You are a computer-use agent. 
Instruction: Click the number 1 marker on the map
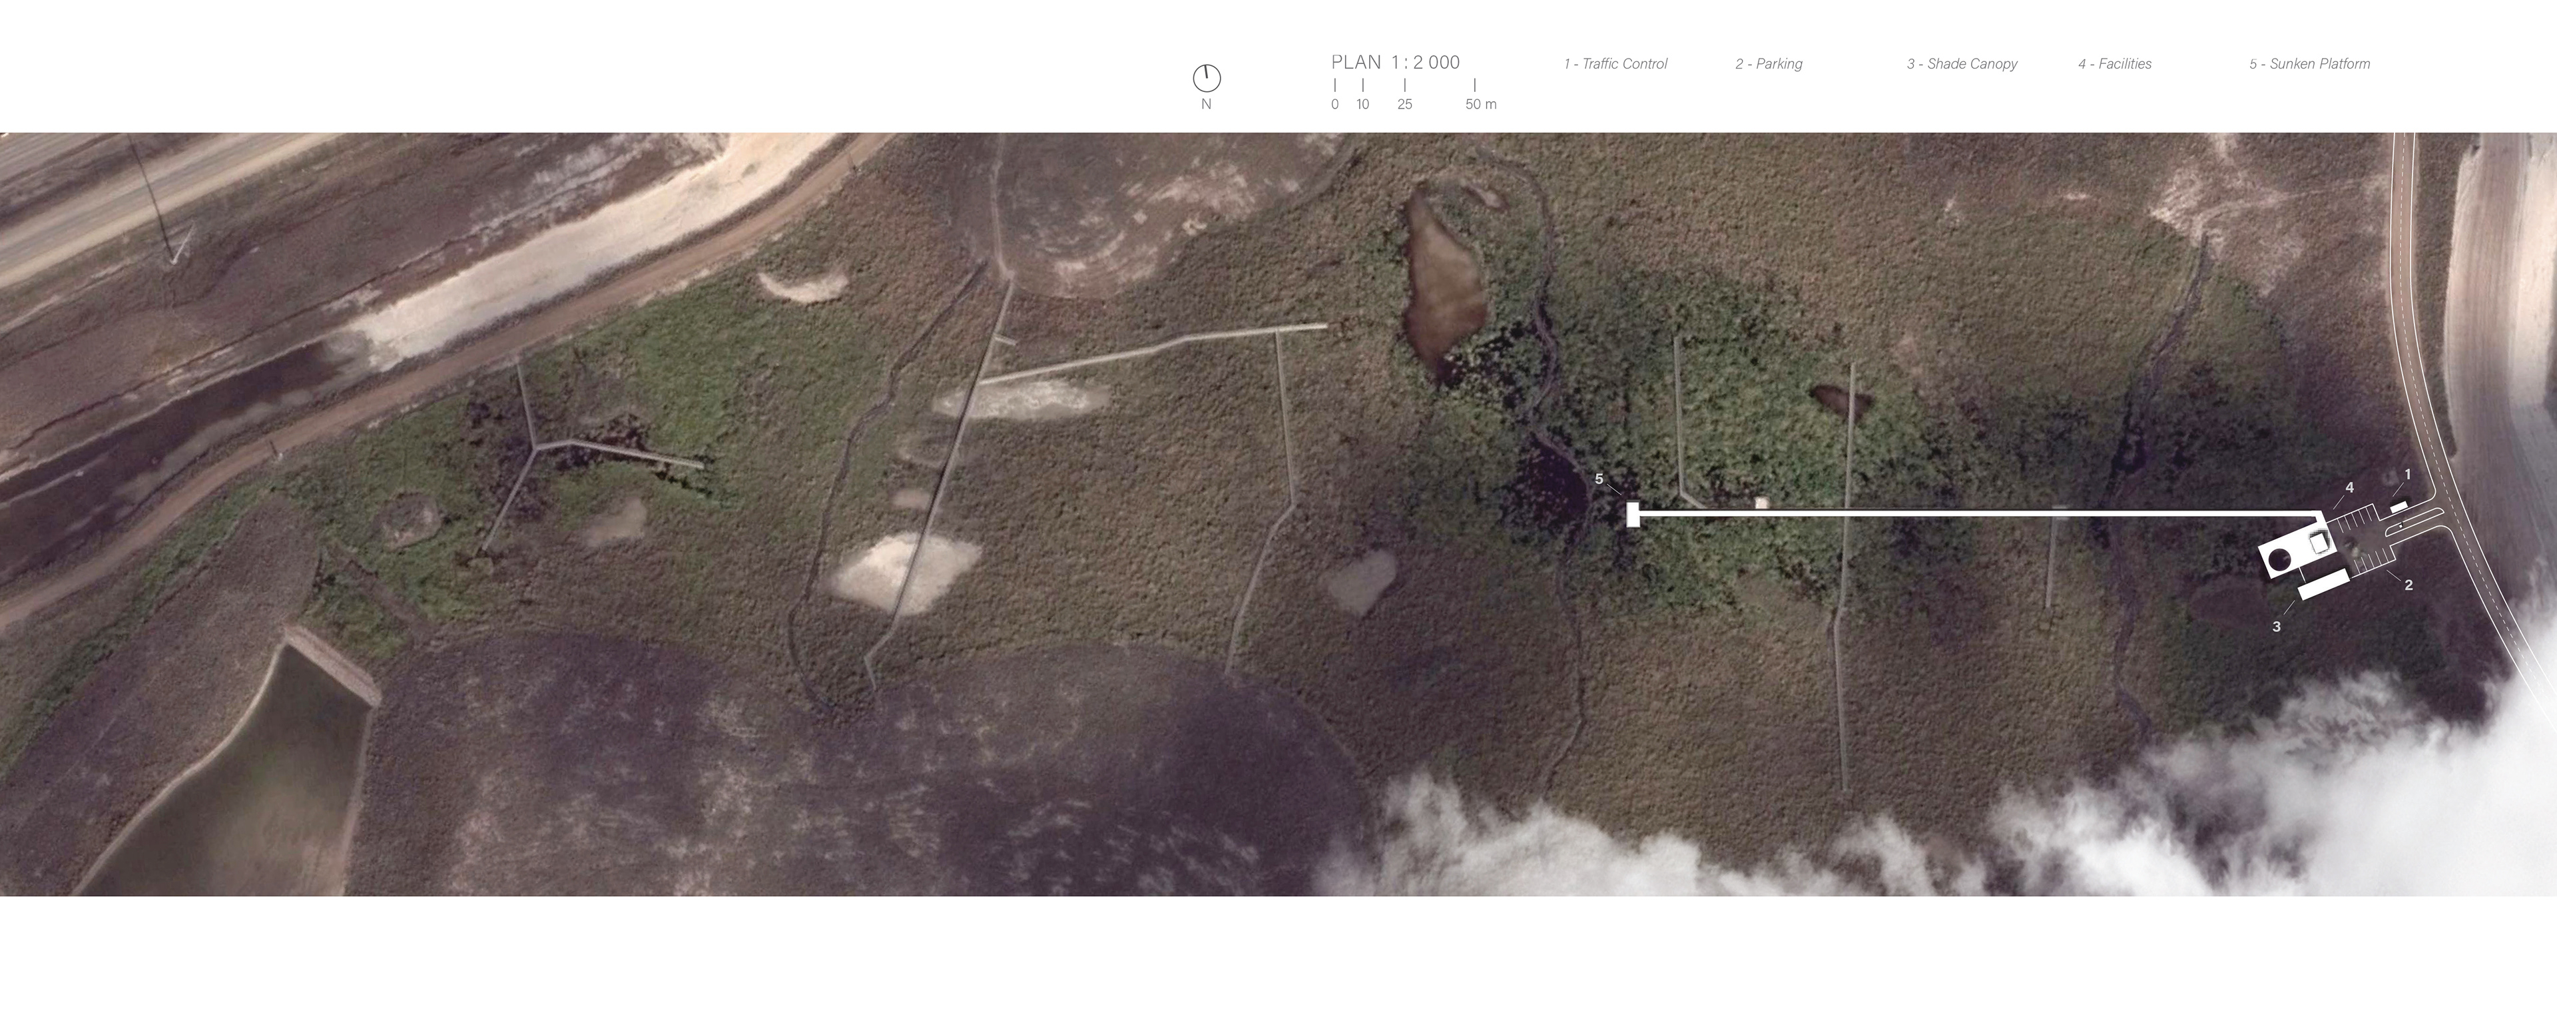2407,474
